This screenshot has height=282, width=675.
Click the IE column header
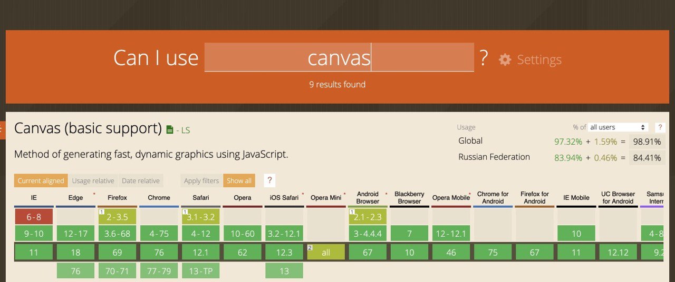(34, 198)
